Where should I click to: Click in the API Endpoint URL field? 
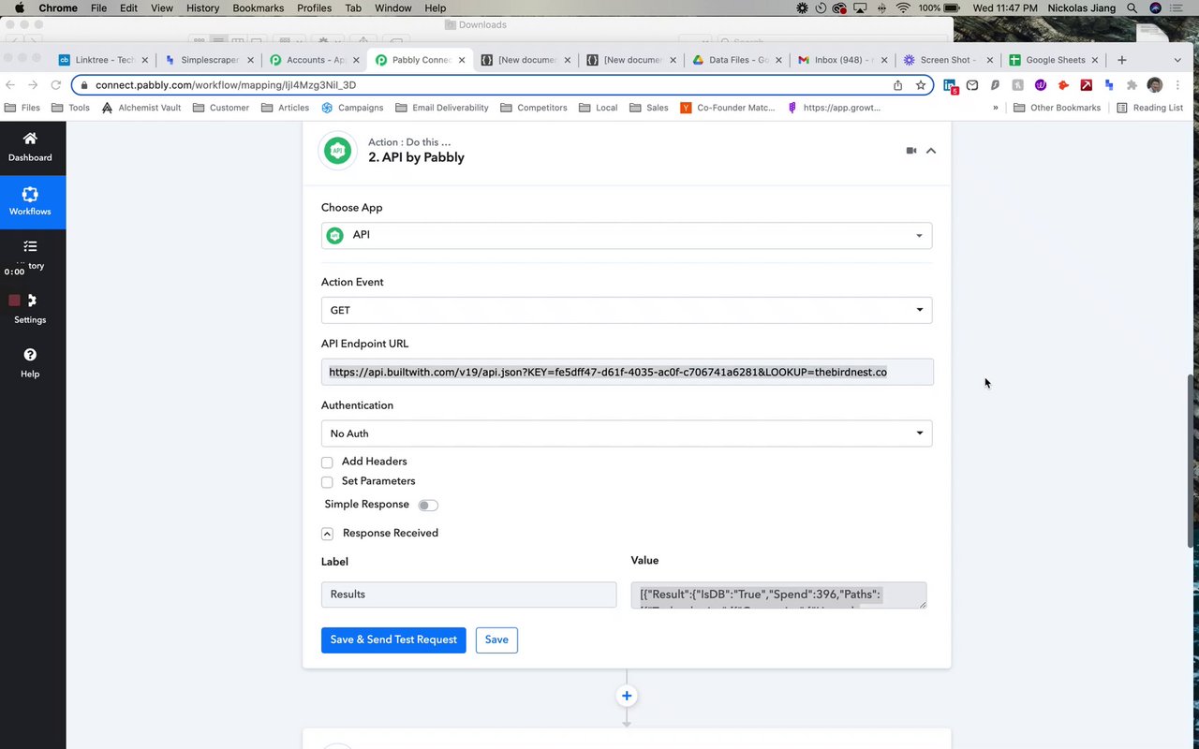tap(626, 372)
